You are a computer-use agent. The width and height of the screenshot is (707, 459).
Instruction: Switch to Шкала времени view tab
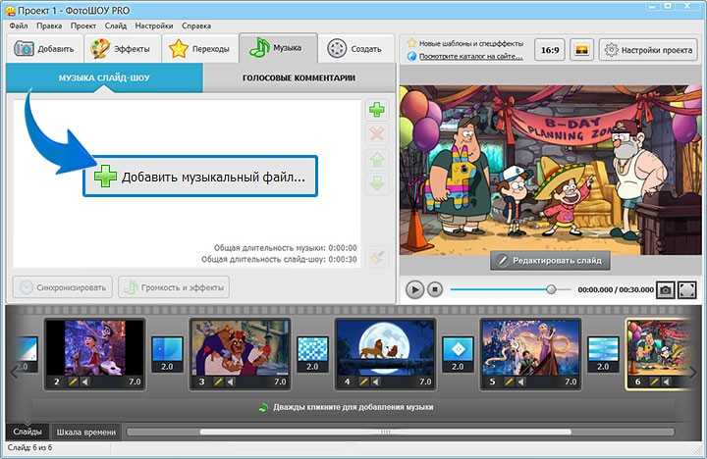[x=86, y=432]
